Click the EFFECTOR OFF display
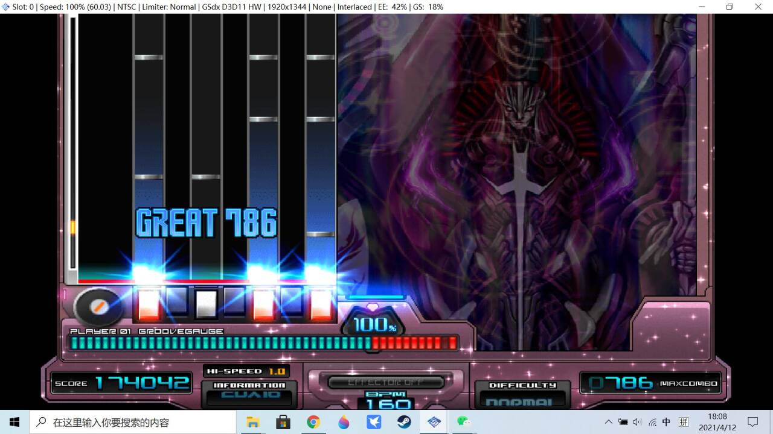This screenshot has width=773, height=434. (x=386, y=382)
